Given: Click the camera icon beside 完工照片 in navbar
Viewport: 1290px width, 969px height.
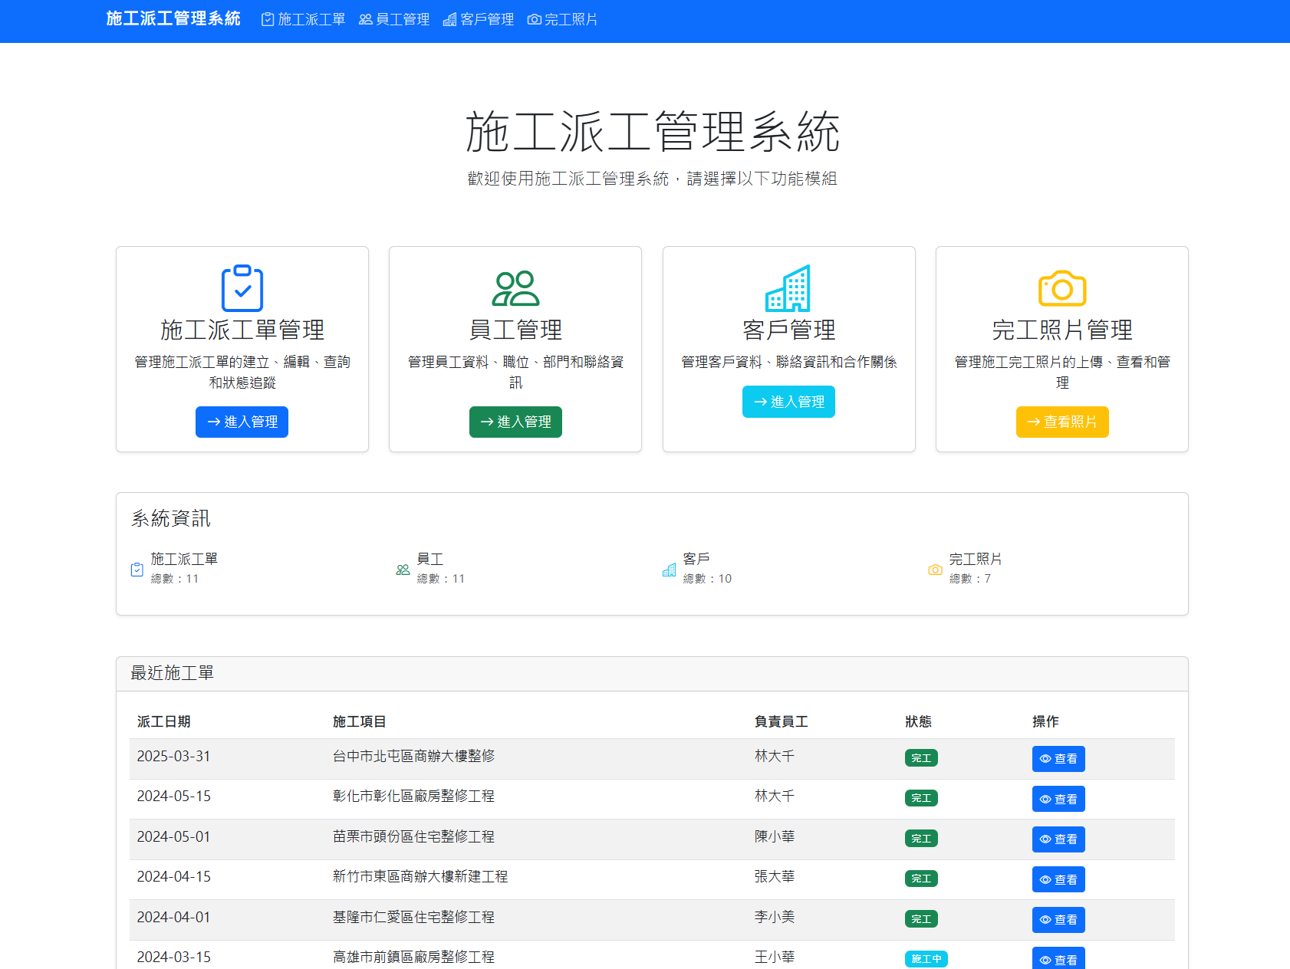Looking at the screenshot, I should (x=534, y=19).
